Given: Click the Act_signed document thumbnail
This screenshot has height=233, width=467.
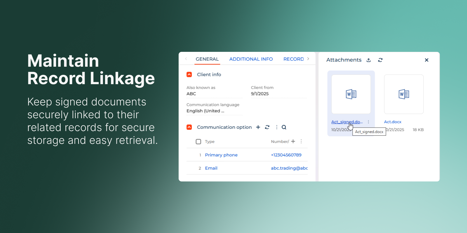Looking at the screenshot, I should pos(351,94).
